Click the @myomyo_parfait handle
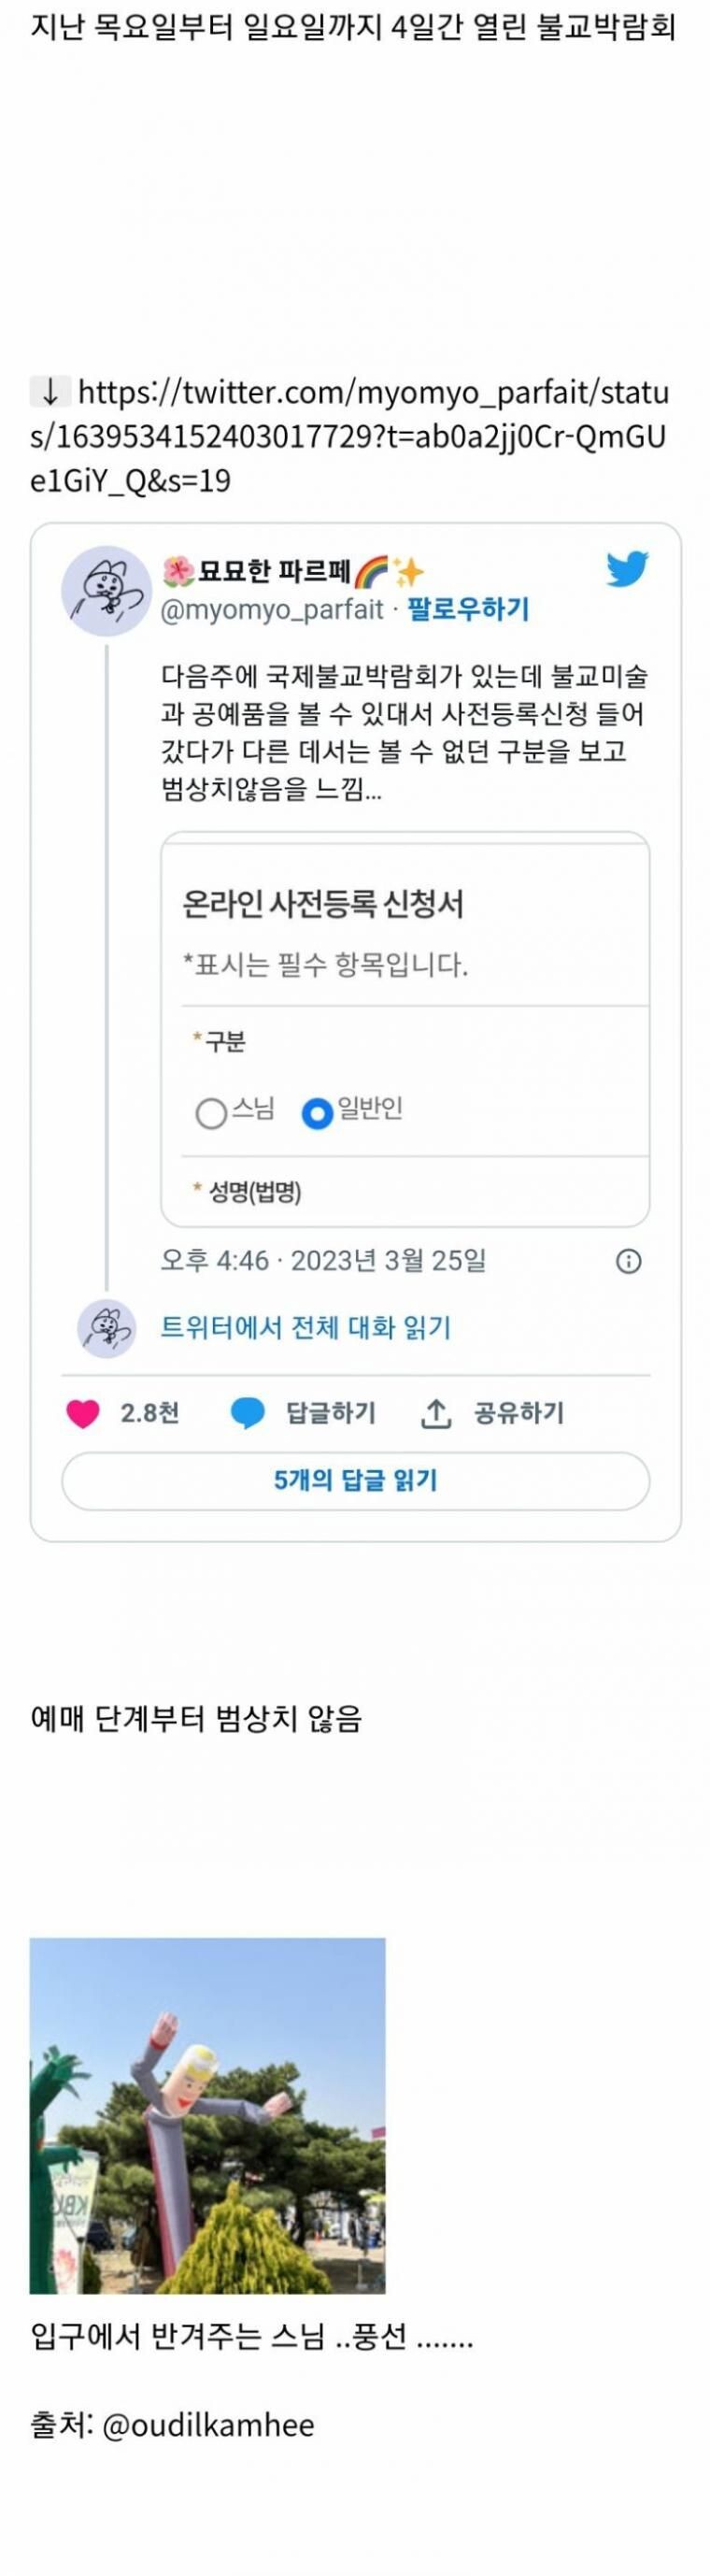The width and height of the screenshot is (710, 2576). tap(272, 609)
